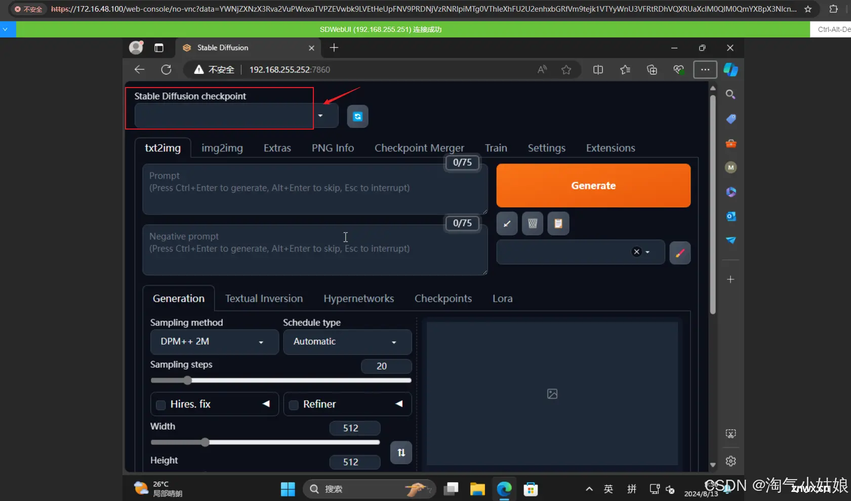Click the screenshot icon in Edge sidebar
This screenshot has height=501, width=851.
[x=731, y=434]
